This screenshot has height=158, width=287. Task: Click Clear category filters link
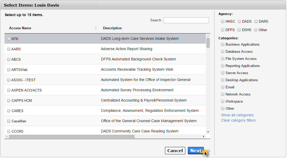(x=238, y=121)
